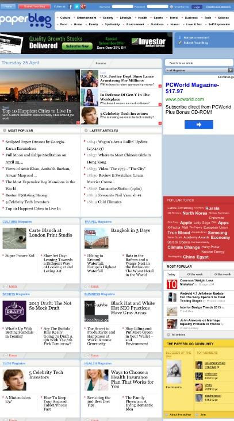This screenshot has height=421, width=234.
Task: Open Fashionmia blogger of the day image
Action: pyautogui.click(x=174, y=372)
